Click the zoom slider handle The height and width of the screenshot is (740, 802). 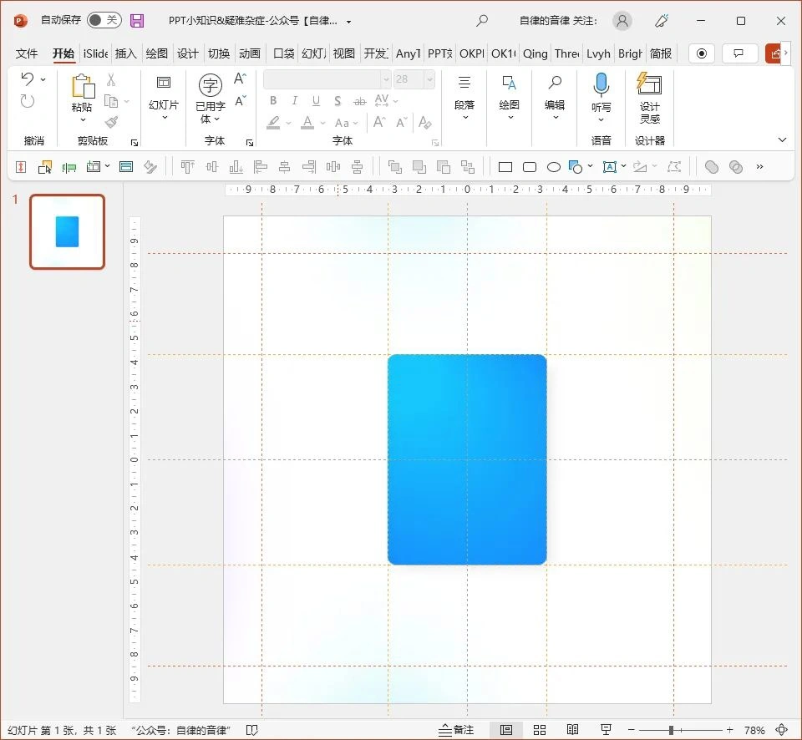(671, 730)
